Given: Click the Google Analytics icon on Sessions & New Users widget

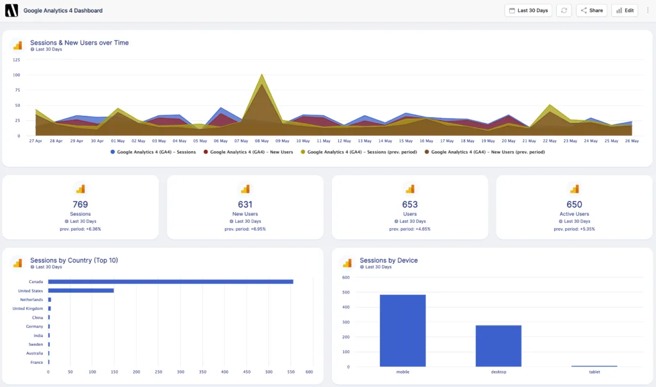Looking at the screenshot, I should tap(16, 45).
